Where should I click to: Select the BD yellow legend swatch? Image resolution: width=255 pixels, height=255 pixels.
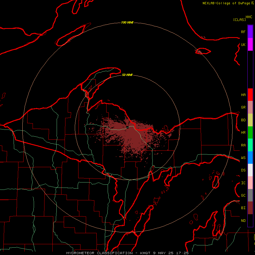(x=250, y=120)
